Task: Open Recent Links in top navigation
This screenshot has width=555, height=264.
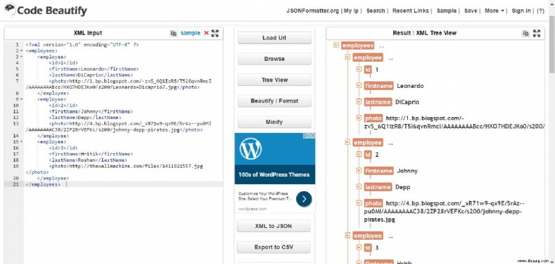Action: [x=411, y=10]
